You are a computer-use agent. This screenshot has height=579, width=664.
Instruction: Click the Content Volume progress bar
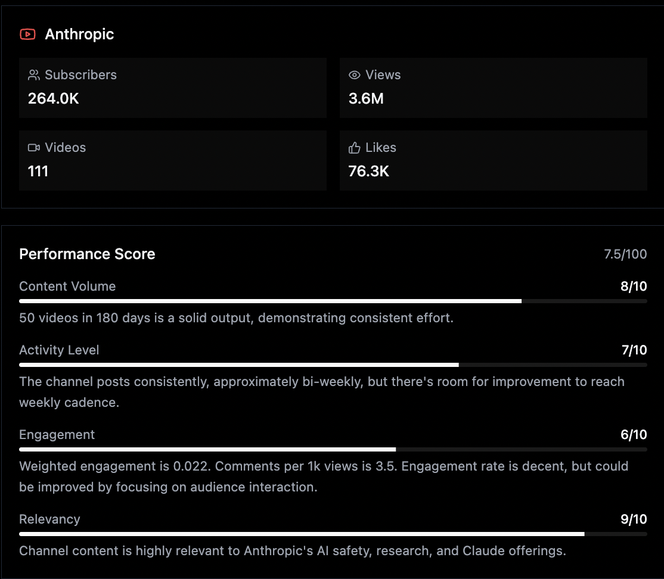(x=333, y=301)
